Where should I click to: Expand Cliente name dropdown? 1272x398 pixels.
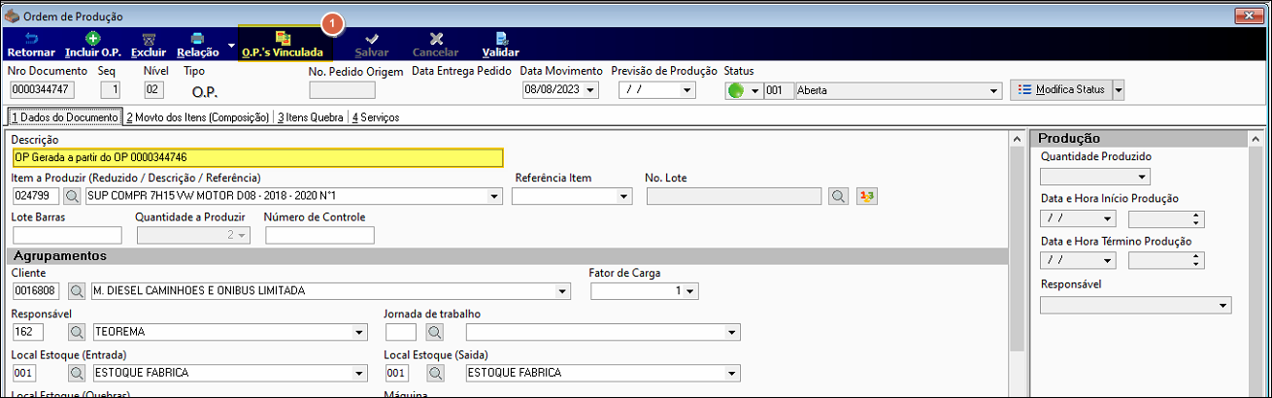pyautogui.click(x=563, y=291)
